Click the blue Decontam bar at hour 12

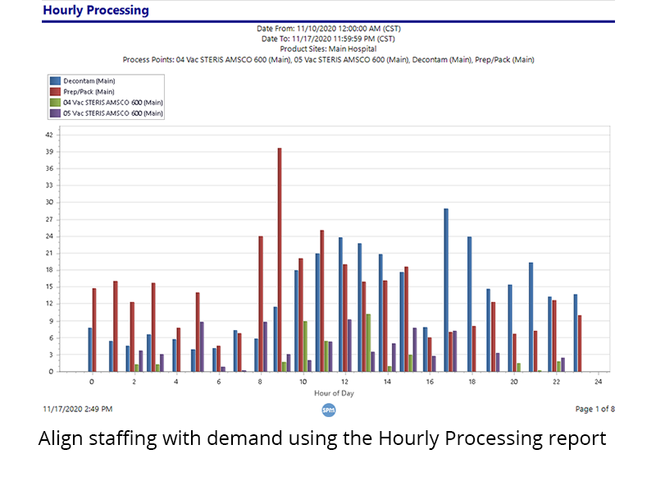coord(340,305)
